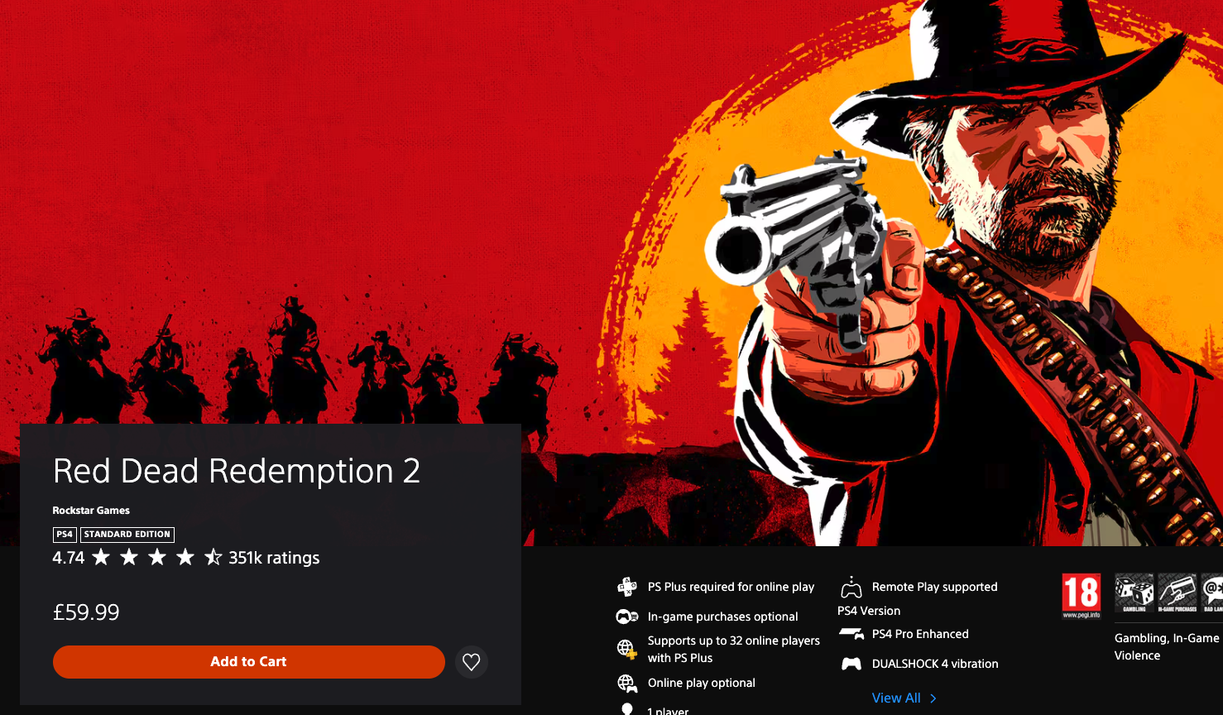
Task: Click the PEGI 18 rating badge
Action: (x=1082, y=596)
